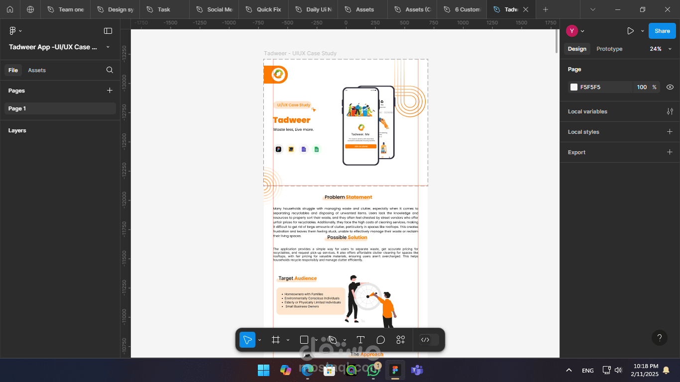Screen dimensions: 680x382
Task: Close the active Tadweer tab
Action: (526, 9)
